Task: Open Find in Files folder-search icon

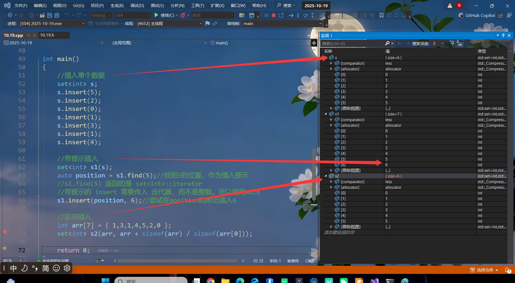Action: pos(242,15)
